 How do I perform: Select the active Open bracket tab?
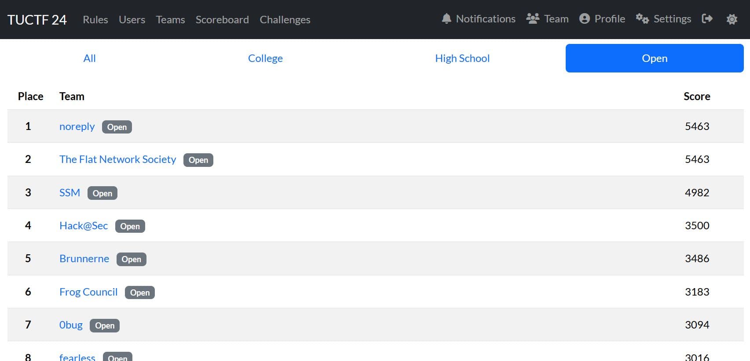coord(655,58)
